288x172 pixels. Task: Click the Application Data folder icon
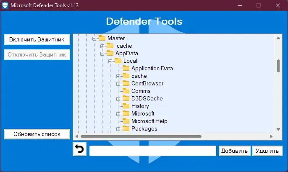(x=126, y=68)
